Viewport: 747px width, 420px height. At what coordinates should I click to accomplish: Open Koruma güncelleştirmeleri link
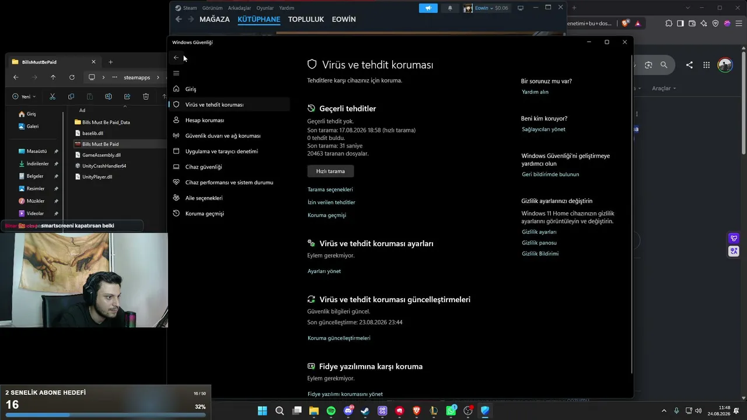pyautogui.click(x=339, y=338)
